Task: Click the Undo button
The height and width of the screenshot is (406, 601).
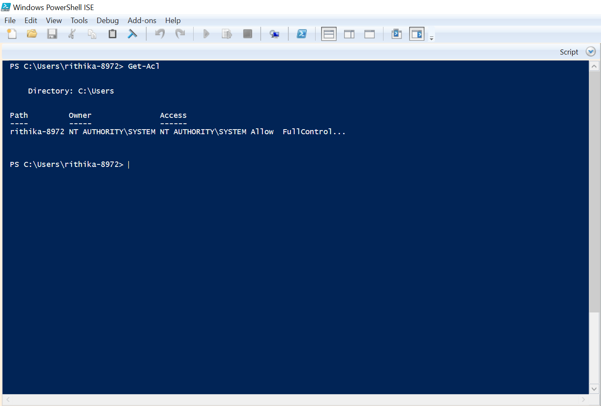Action: (x=160, y=34)
